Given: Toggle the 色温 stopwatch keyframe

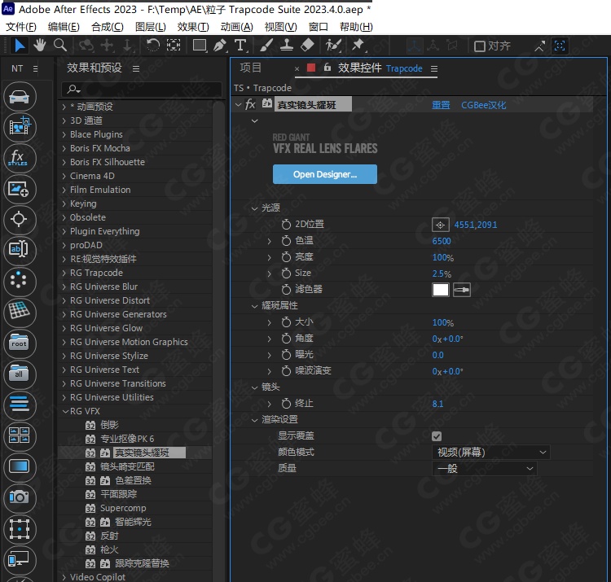Looking at the screenshot, I should pyautogui.click(x=286, y=241).
